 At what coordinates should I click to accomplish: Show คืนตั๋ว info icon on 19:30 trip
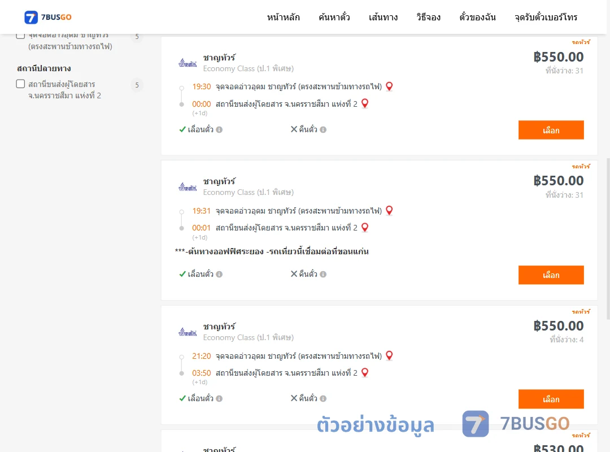point(323,129)
